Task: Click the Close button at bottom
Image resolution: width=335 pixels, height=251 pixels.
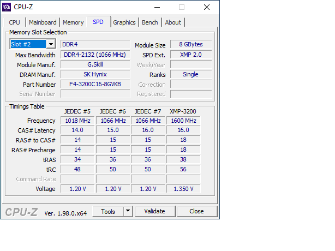Action: point(197,211)
